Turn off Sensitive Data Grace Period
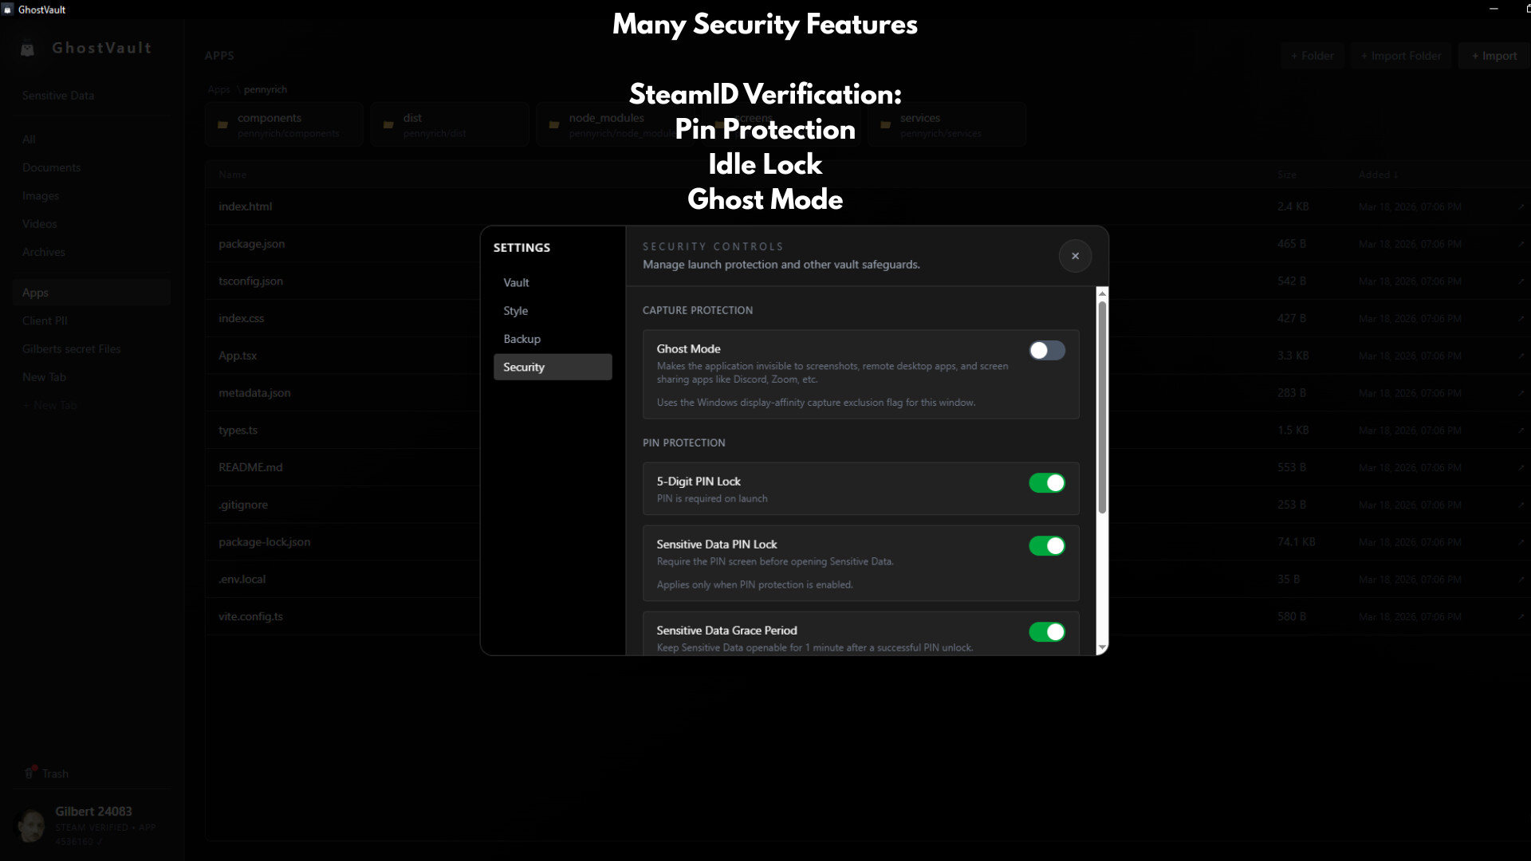This screenshot has width=1531, height=861. click(1046, 631)
